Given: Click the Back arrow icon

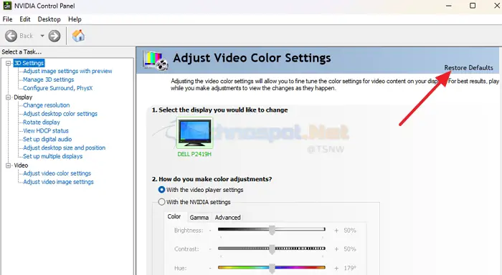Looking at the screenshot, I should (x=11, y=36).
